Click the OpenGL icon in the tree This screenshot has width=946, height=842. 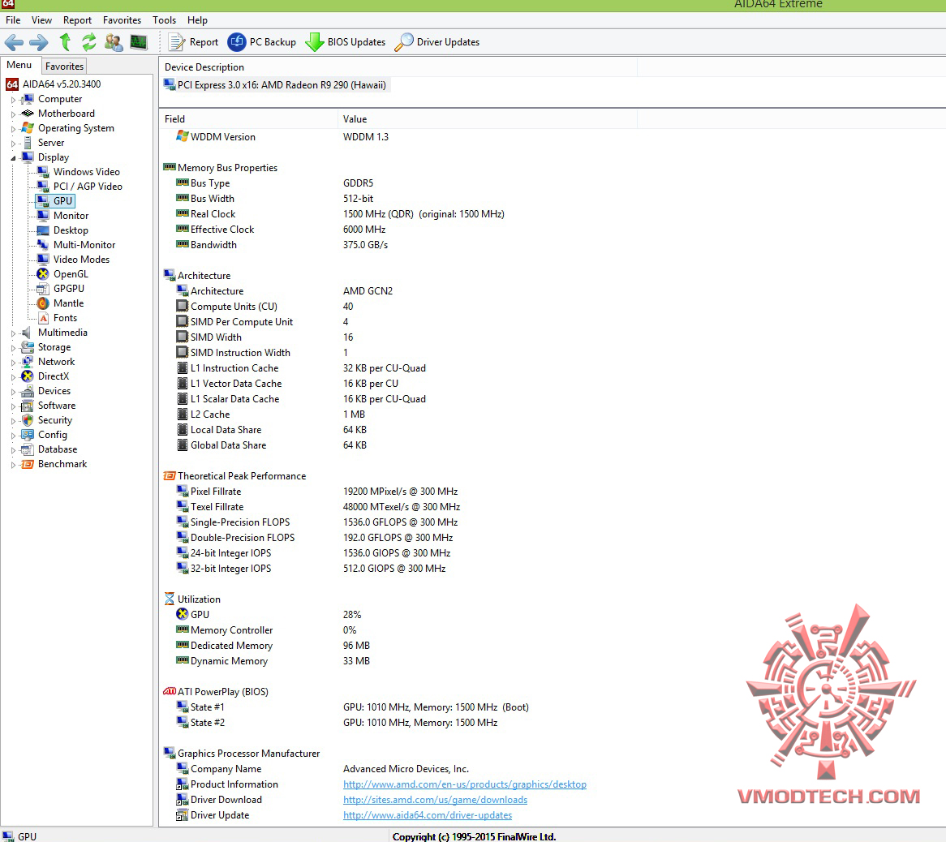click(43, 274)
